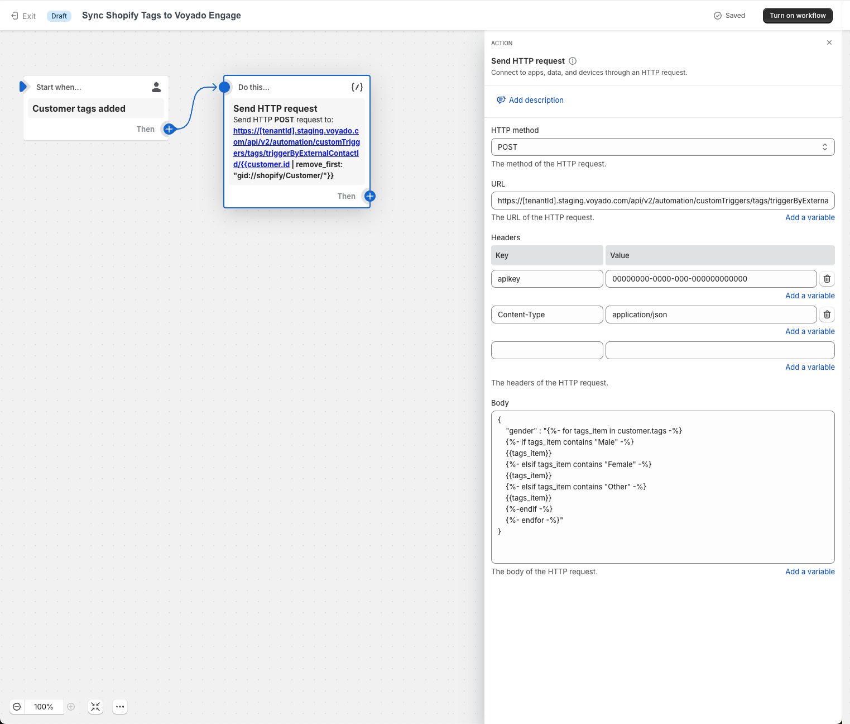Close the Send HTTP request action panel

click(829, 42)
